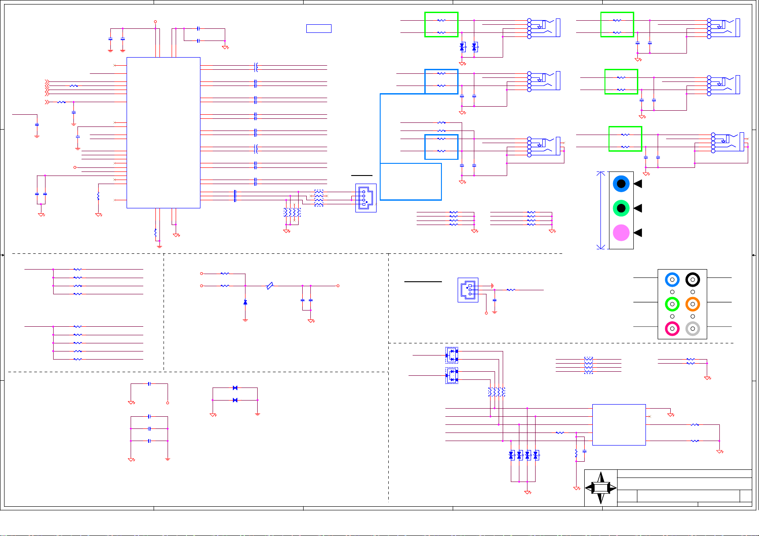759x536 pixels.
Task: Click the small empty blue label box
Action: [x=319, y=28]
